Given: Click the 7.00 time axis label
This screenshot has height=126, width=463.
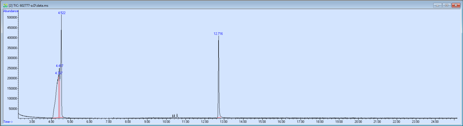Looking at the screenshot, I should pos(109,122).
